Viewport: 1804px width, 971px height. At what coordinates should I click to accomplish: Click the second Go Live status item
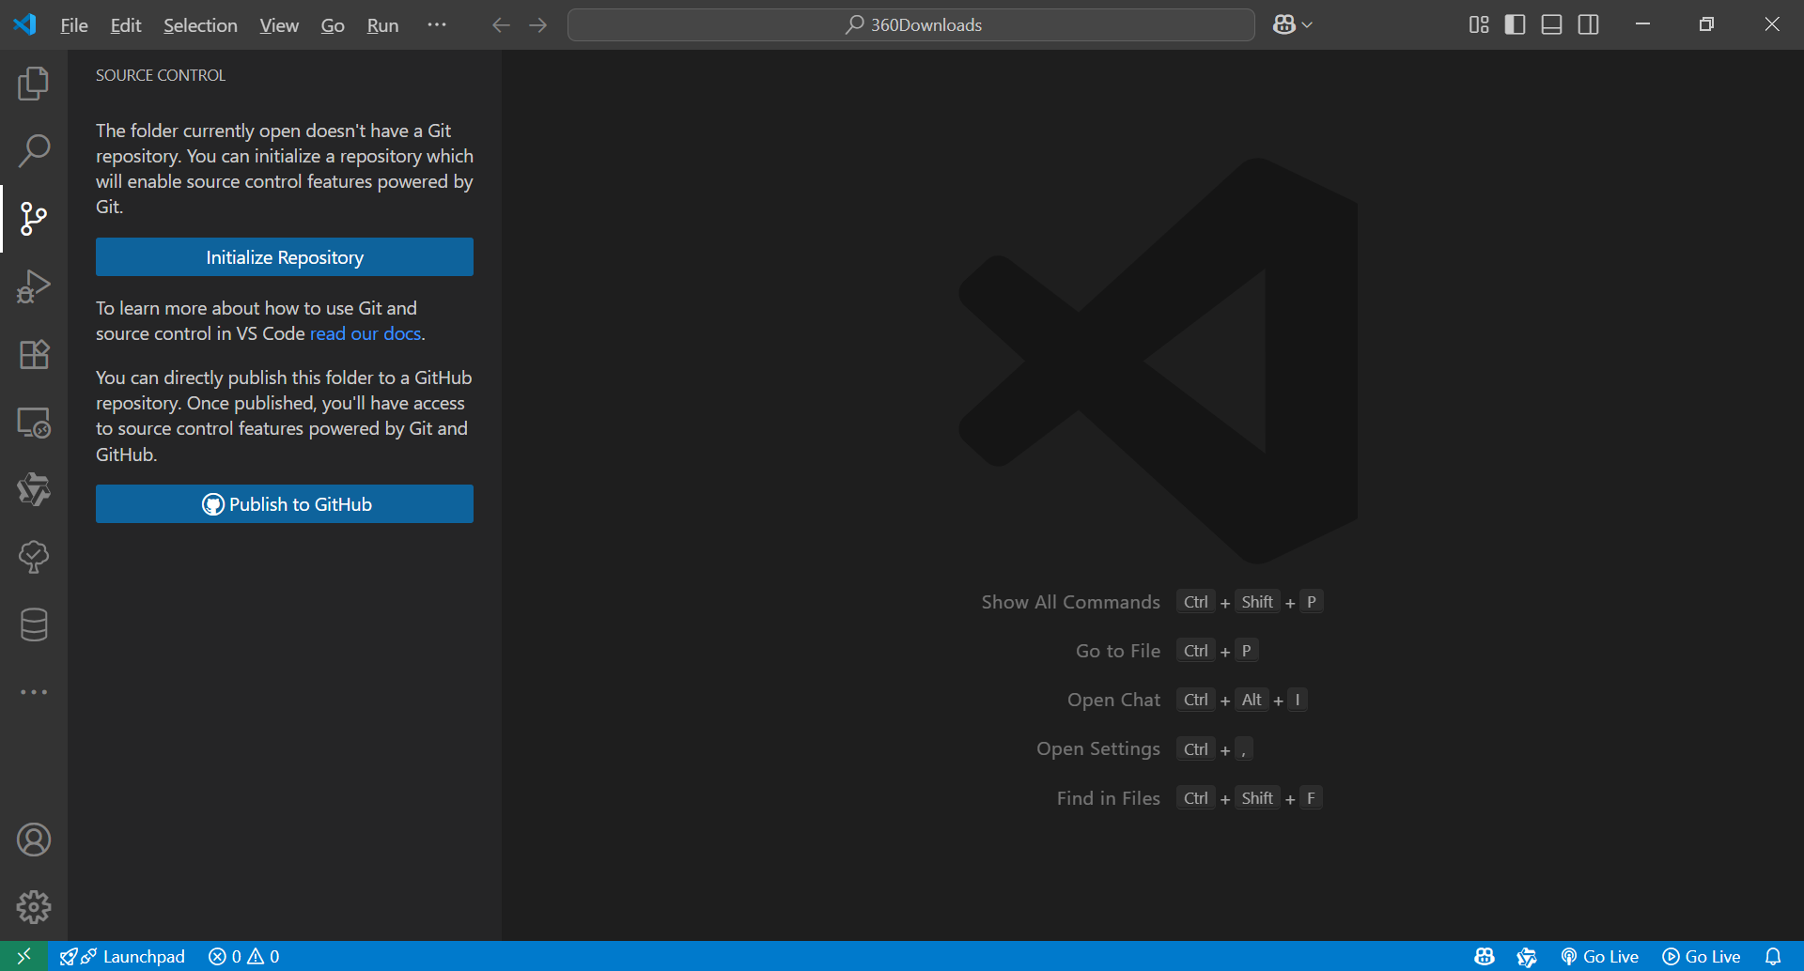[1702, 956]
